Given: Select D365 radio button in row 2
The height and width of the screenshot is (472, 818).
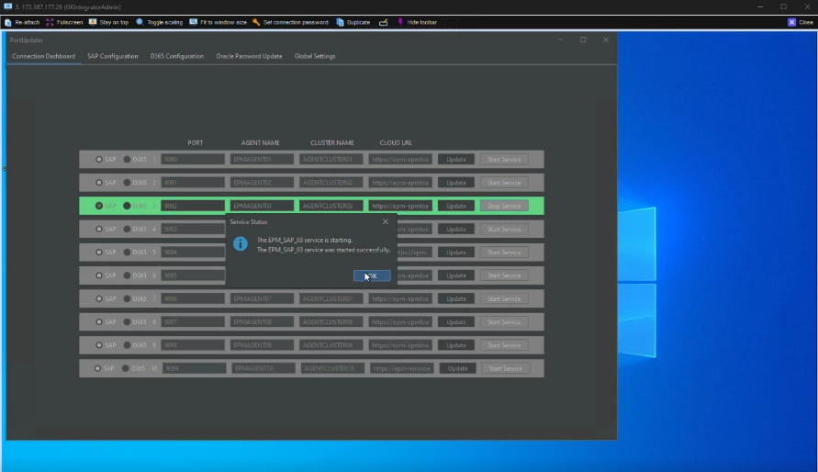Looking at the screenshot, I should pyautogui.click(x=127, y=183).
